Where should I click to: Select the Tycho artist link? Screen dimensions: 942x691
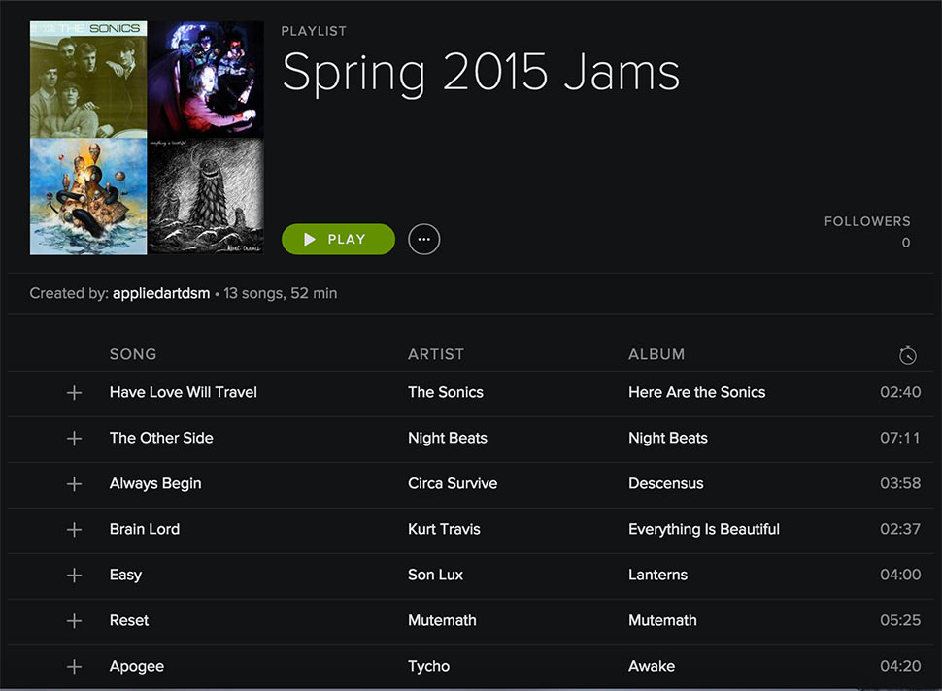428,666
